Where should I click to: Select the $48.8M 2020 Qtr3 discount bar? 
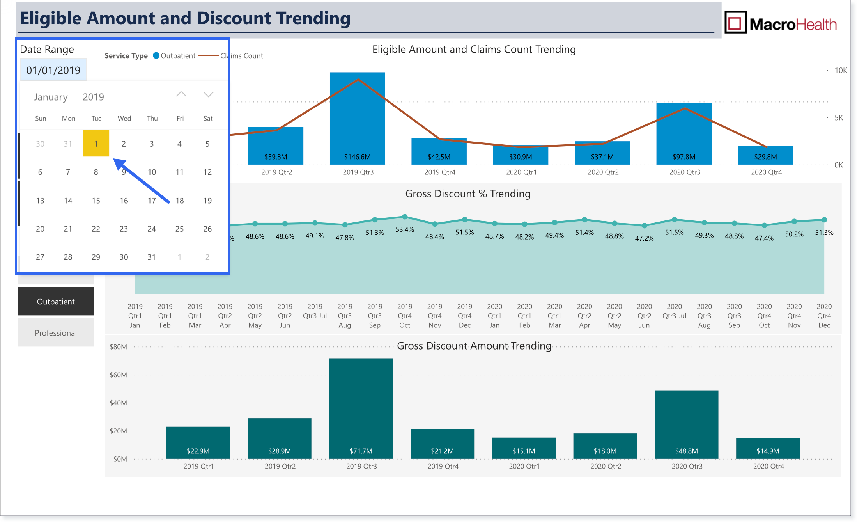point(687,424)
